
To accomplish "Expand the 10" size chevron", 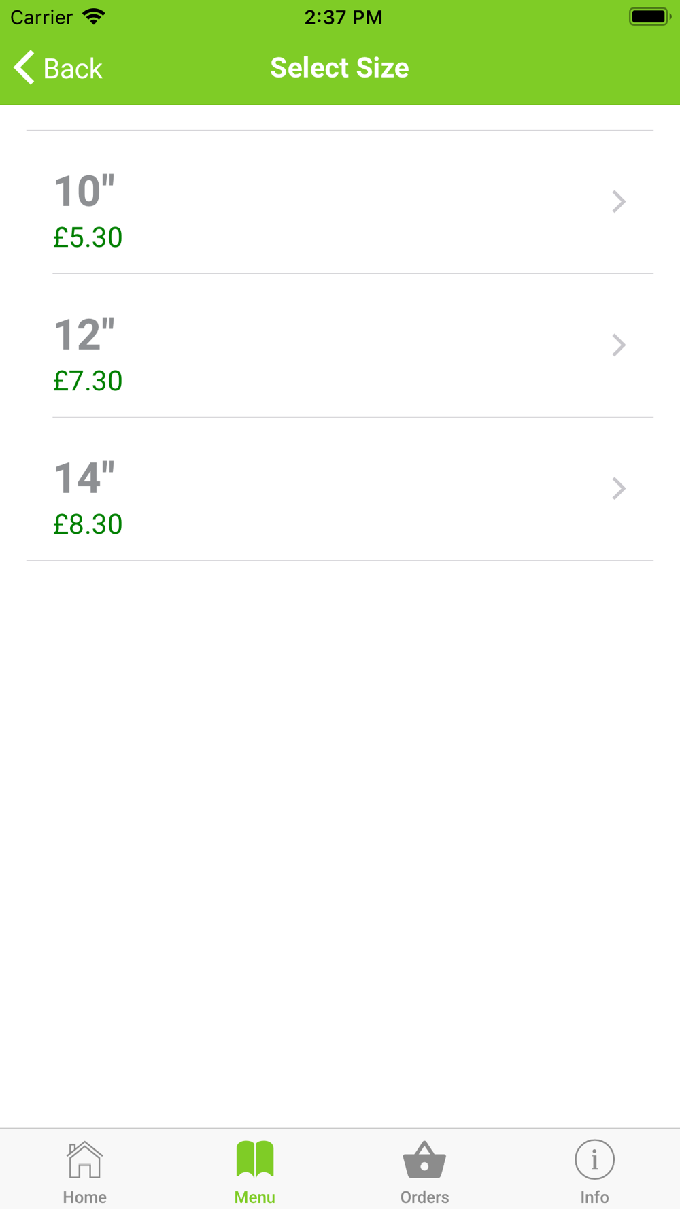I will 618,201.
